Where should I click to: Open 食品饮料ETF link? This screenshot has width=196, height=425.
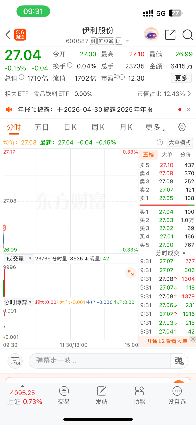[51, 94]
